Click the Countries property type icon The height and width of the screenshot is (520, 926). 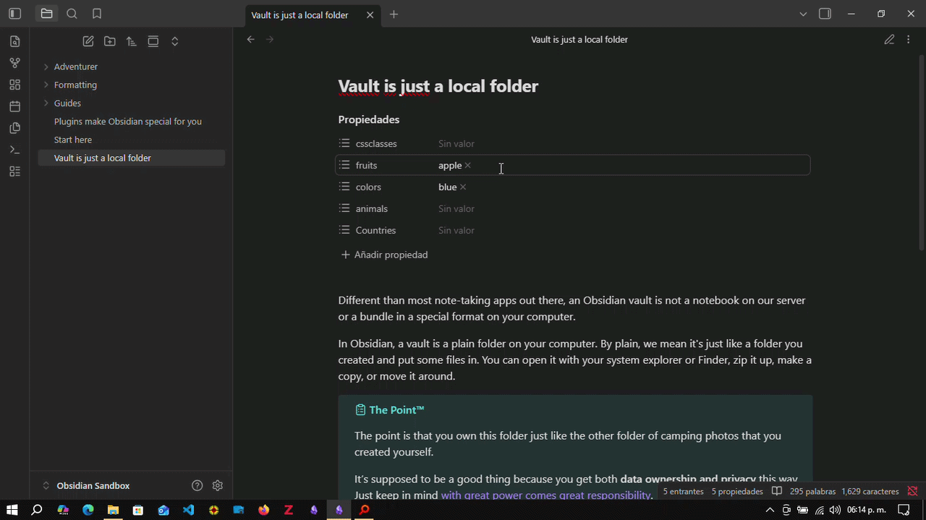click(x=344, y=230)
